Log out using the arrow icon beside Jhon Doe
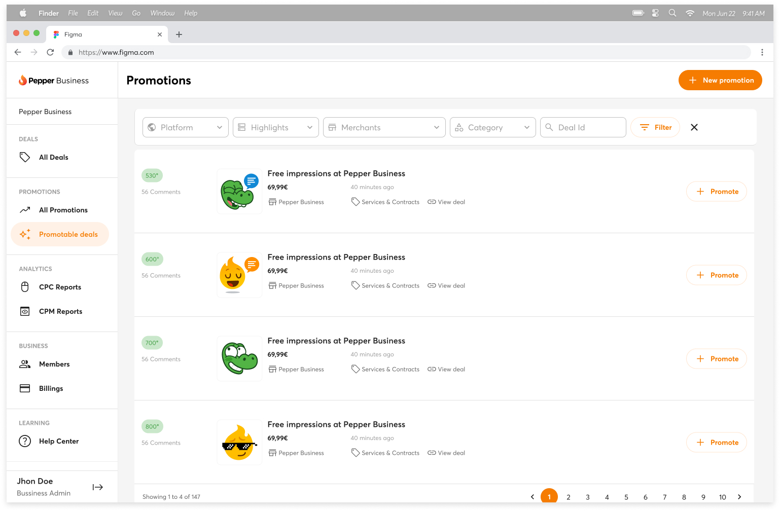The image size is (780, 511). click(x=98, y=487)
